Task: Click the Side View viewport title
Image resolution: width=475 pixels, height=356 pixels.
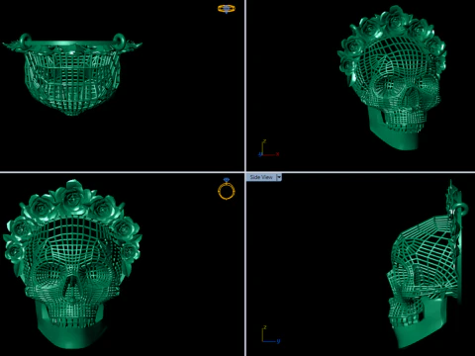Action: point(261,177)
